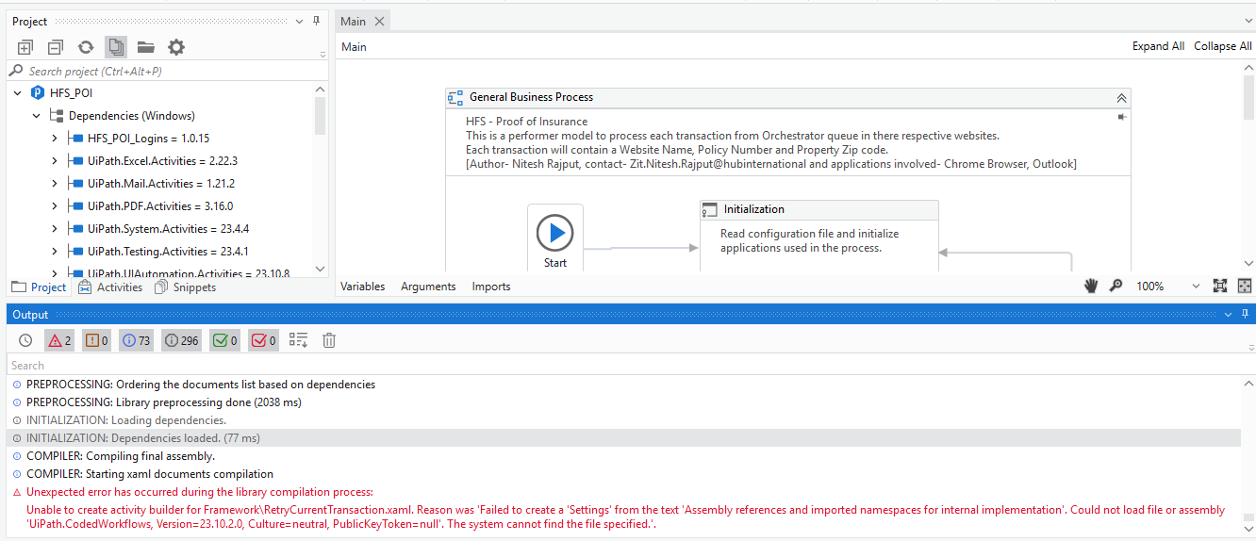
Task: Toggle the Overview minimap icon
Action: click(x=1245, y=286)
